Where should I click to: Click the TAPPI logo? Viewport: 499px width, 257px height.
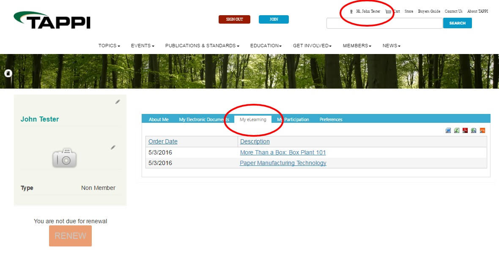point(52,20)
